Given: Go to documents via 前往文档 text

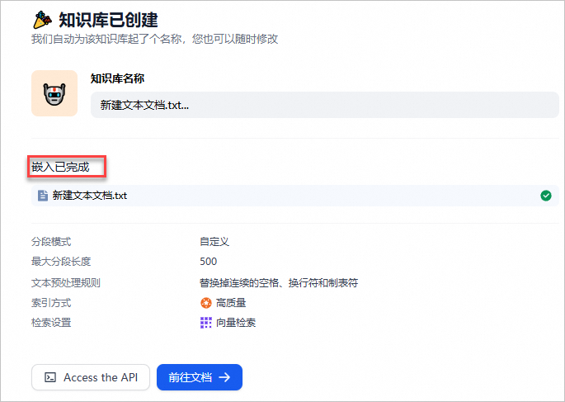Looking at the screenshot, I should [190, 377].
